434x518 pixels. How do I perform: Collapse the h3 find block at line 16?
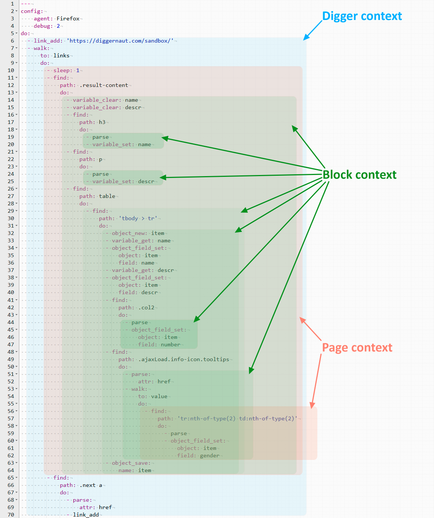17,115
